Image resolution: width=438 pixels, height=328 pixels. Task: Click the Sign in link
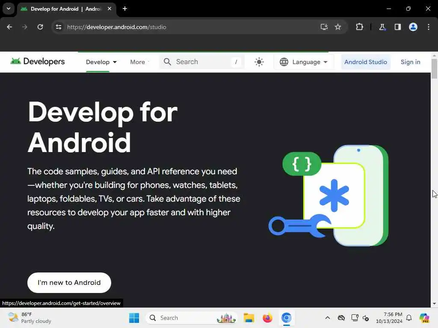[x=410, y=62]
